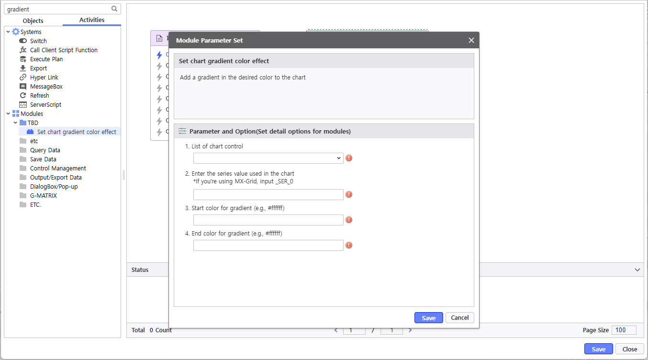Switch to the Activities tab
This screenshot has width=648, height=360.
[x=92, y=20]
